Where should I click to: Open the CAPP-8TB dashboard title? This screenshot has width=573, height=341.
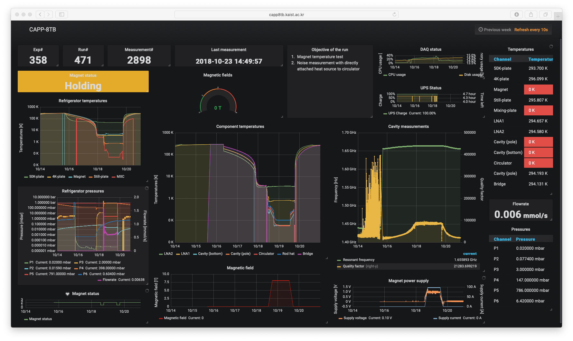pos(42,30)
